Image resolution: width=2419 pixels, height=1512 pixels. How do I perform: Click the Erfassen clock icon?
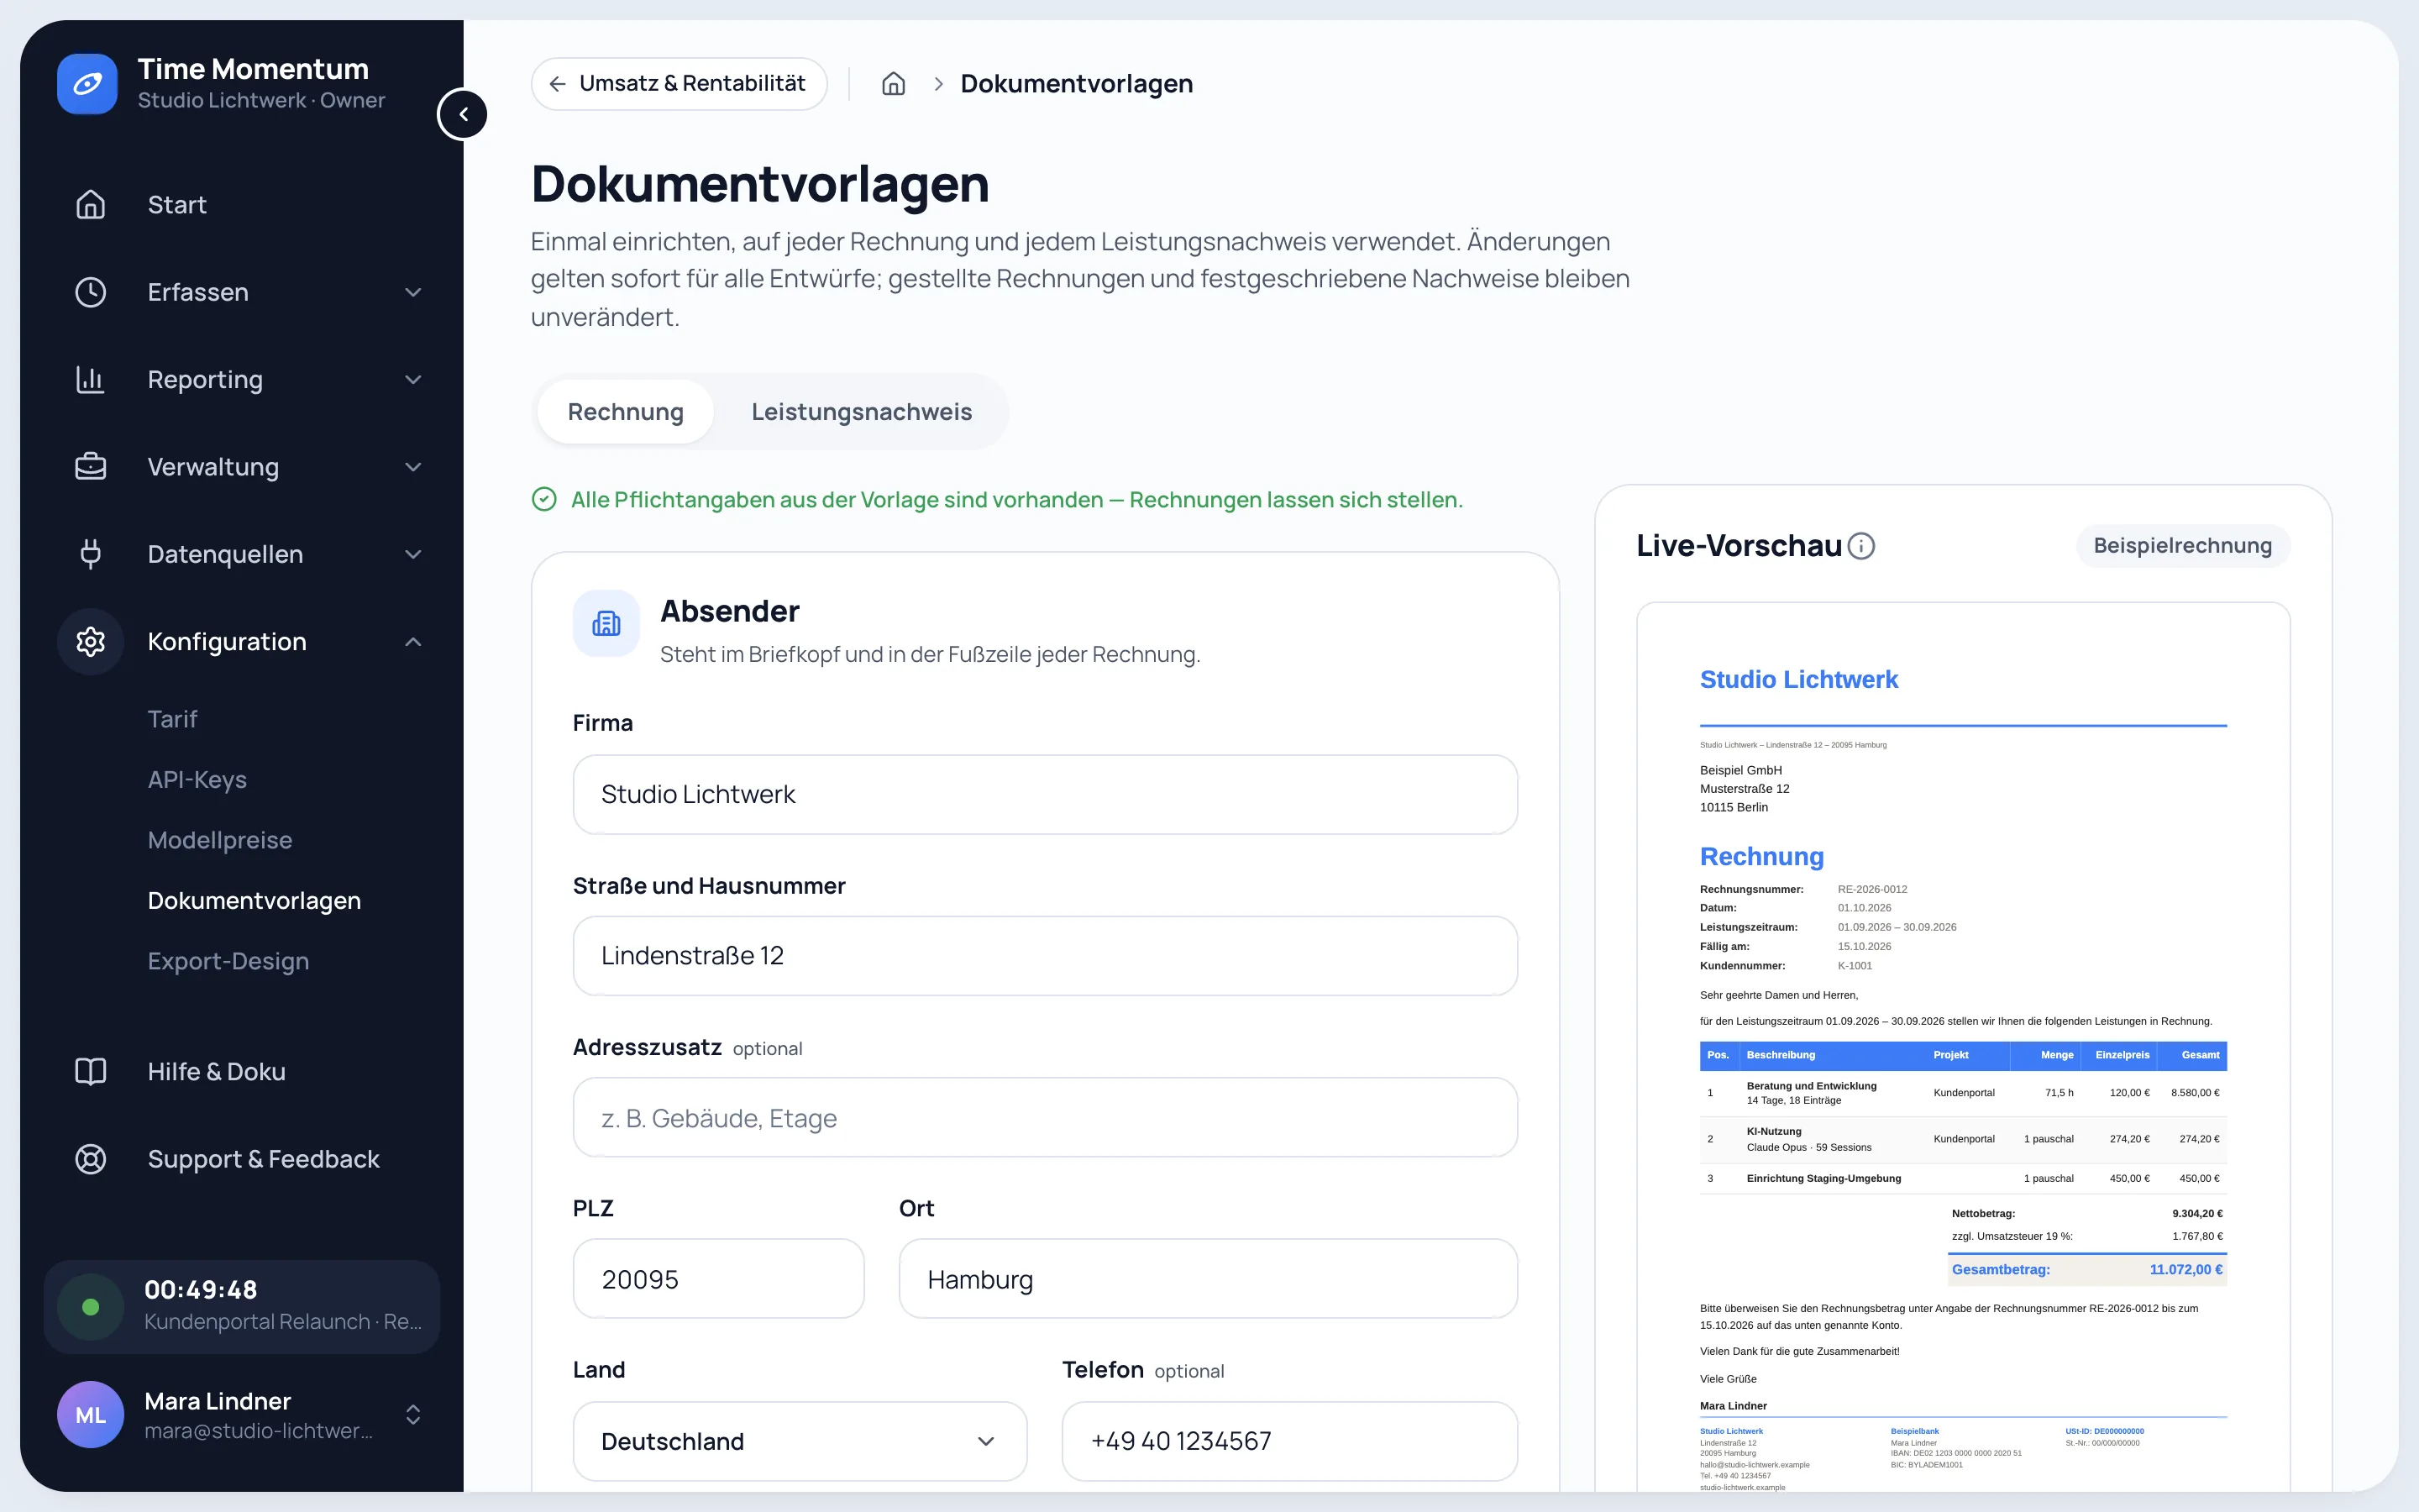coord(91,292)
